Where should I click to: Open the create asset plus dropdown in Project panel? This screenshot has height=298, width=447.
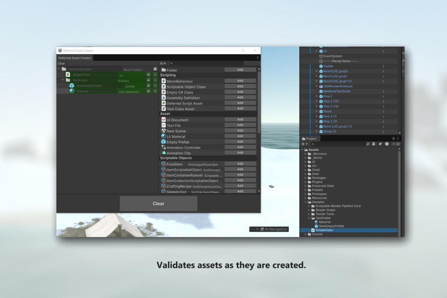coord(305,143)
